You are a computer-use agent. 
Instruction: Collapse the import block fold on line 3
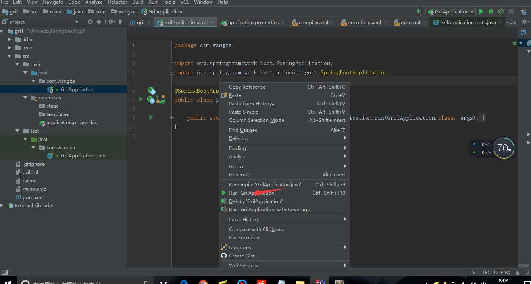(x=171, y=63)
